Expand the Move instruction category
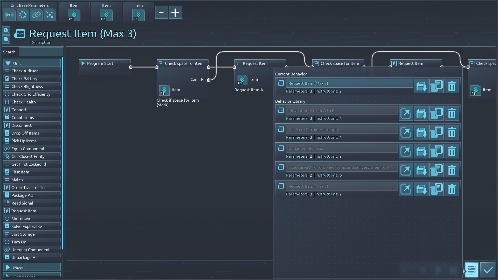498x280 pixels. point(32,267)
